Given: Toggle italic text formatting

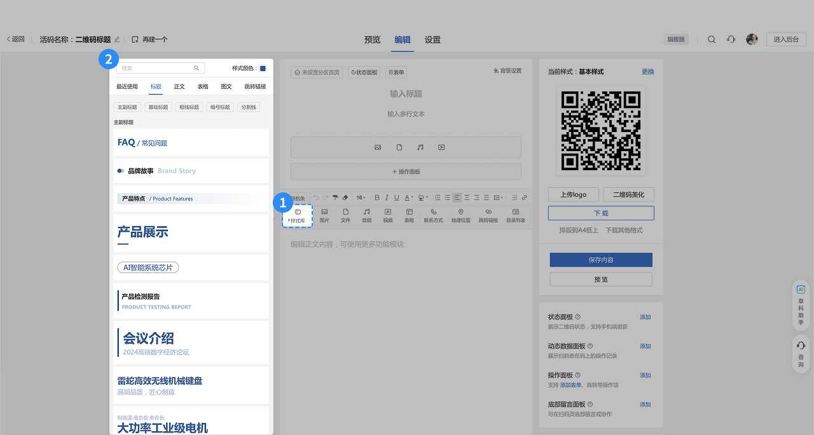Looking at the screenshot, I should (387, 197).
